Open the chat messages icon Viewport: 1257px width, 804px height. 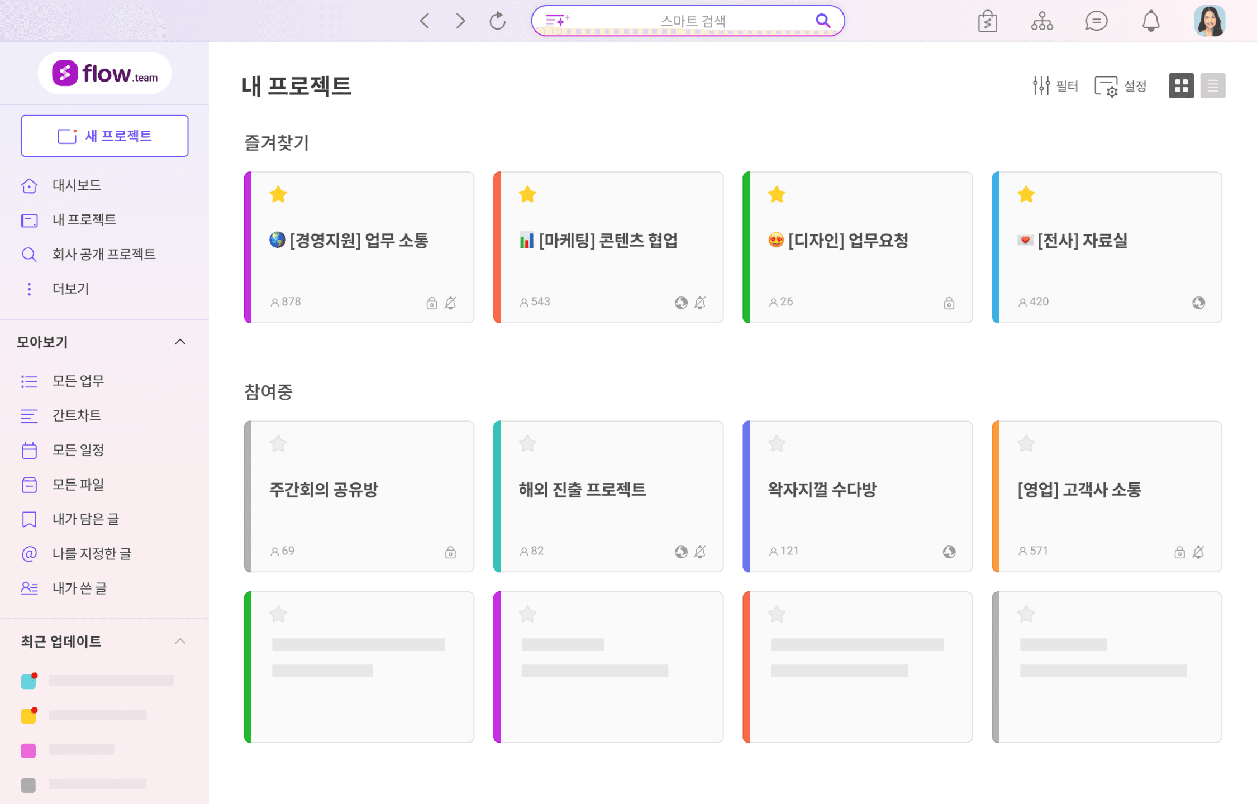[1096, 21]
